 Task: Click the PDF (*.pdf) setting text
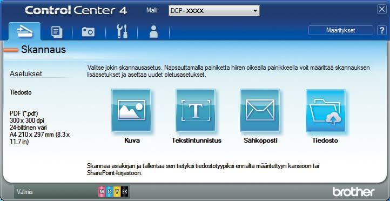point(24,113)
